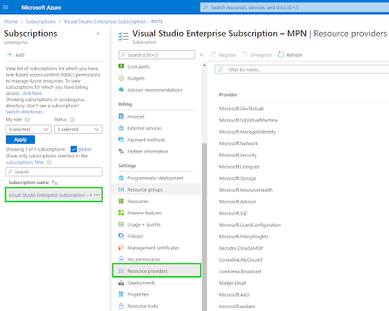Click the Status info icon
The width and height of the screenshot is (389, 311).
click(x=72, y=119)
